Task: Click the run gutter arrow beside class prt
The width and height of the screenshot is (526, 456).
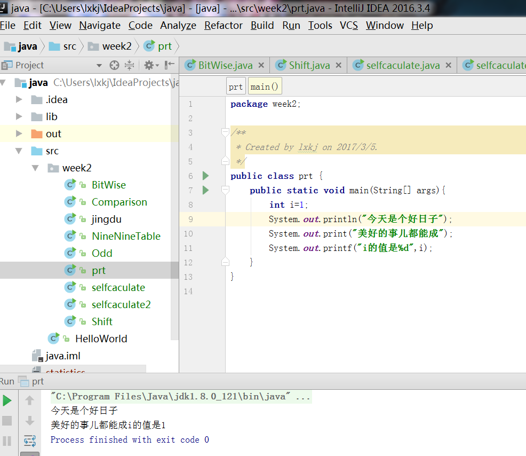Action: tap(205, 176)
